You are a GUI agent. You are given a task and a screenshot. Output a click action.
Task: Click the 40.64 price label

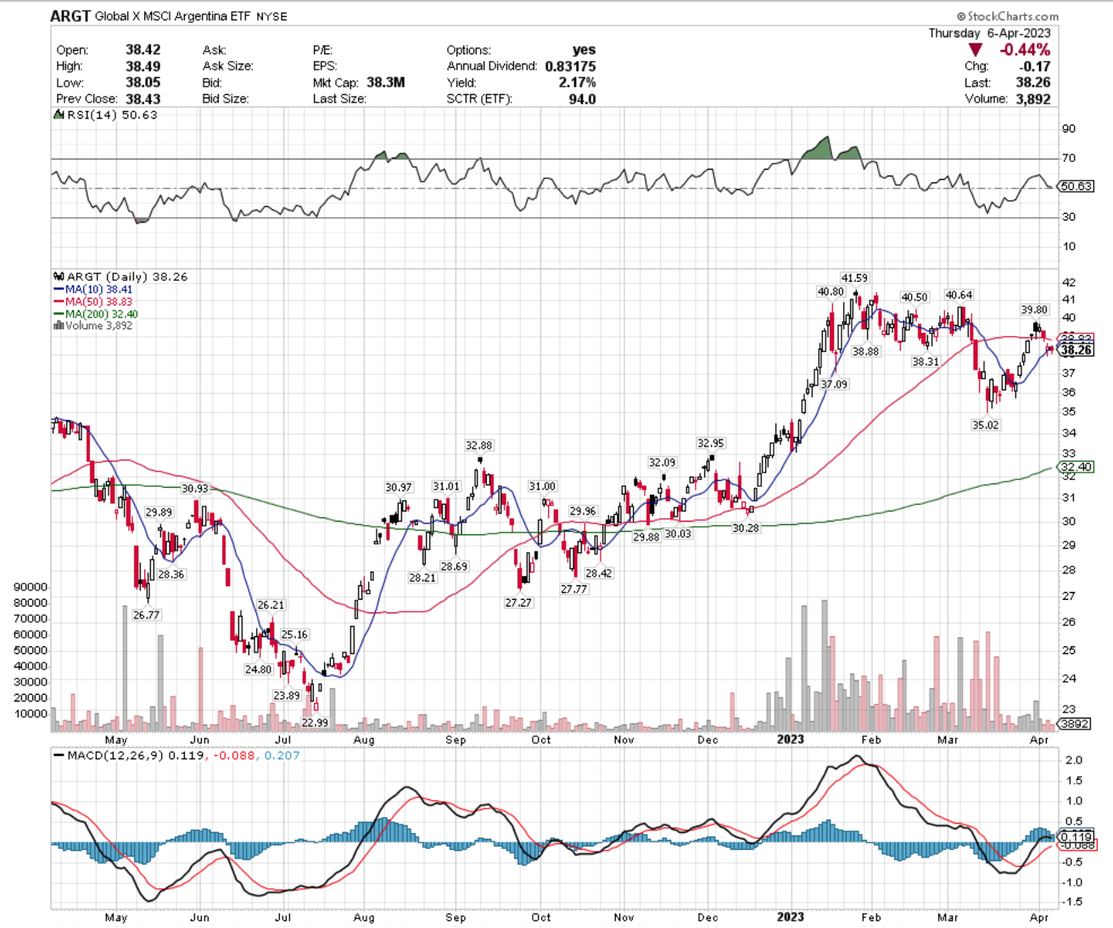(x=959, y=295)
